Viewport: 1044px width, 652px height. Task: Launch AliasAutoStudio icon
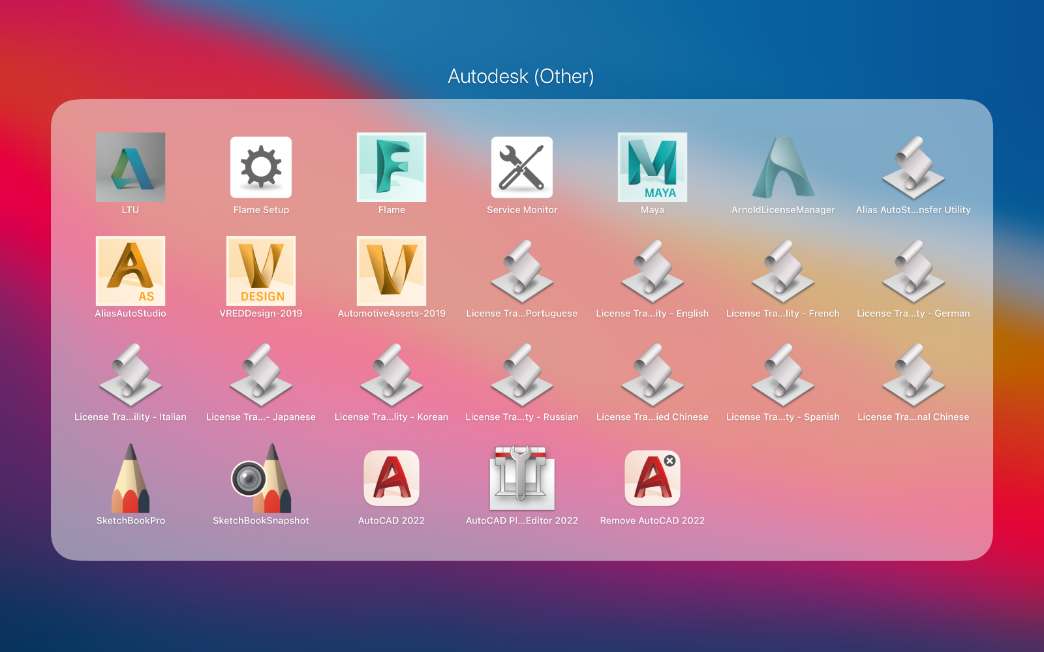(130, 271)
